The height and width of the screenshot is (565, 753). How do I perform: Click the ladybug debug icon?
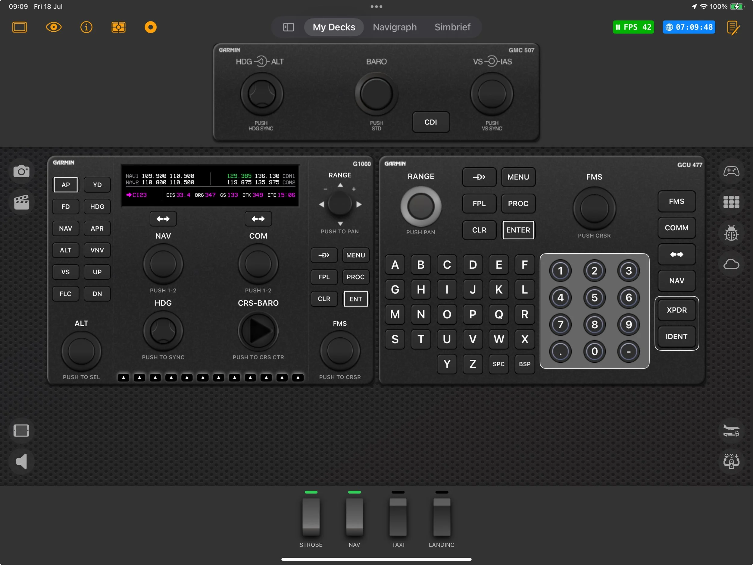tap(731, 233)
